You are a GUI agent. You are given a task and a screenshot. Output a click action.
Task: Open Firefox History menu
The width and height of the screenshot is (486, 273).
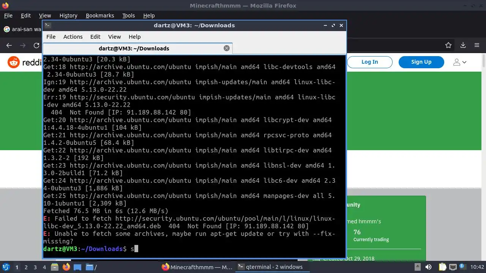pyautogui.click(x=68, y=16)
